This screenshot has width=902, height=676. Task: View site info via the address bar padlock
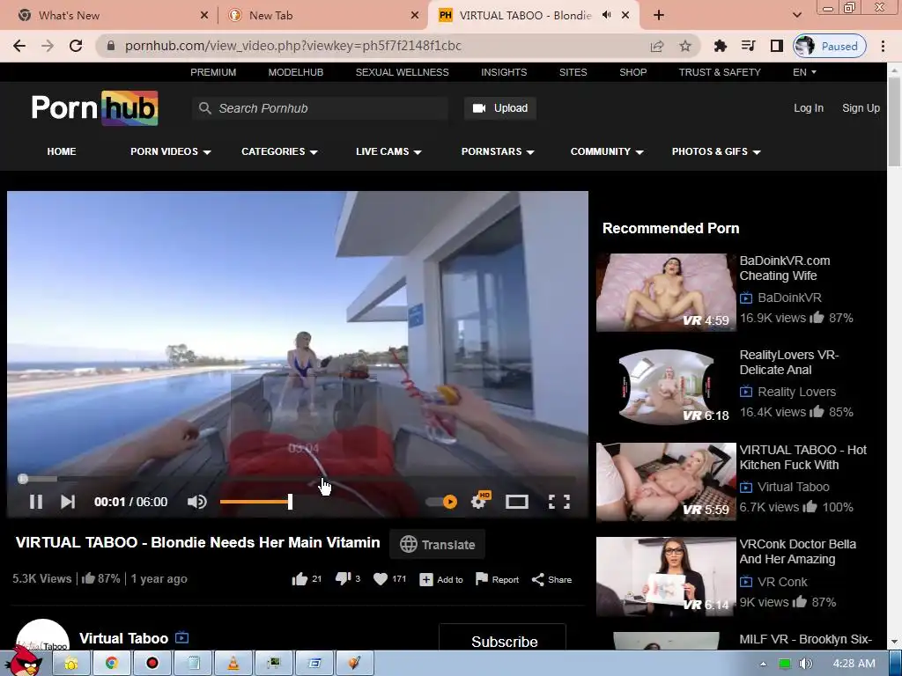(x=111, y=46)
